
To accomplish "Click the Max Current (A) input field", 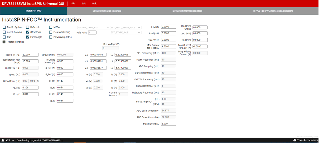I will (x=168, y=124).
